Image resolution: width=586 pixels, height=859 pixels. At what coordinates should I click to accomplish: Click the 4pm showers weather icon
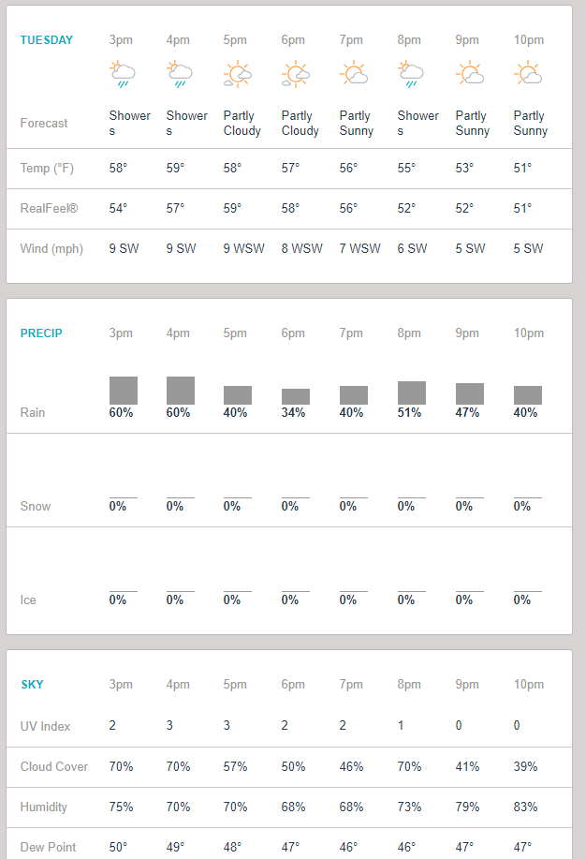(180, 74)
